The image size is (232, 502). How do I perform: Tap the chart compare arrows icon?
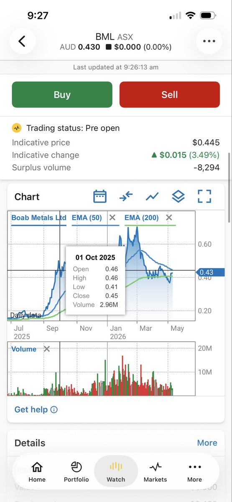coord(126,196)
